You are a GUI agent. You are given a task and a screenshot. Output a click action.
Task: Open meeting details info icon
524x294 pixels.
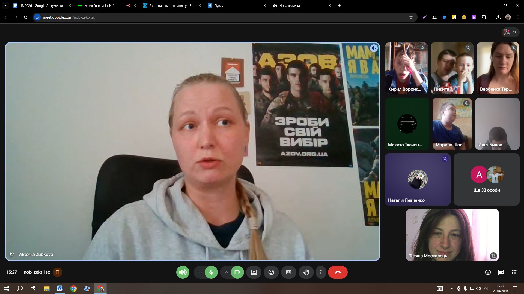488,272
